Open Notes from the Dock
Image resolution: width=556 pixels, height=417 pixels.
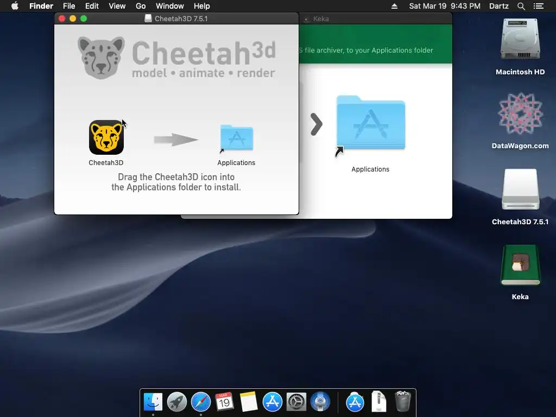(x=248, y=402)
